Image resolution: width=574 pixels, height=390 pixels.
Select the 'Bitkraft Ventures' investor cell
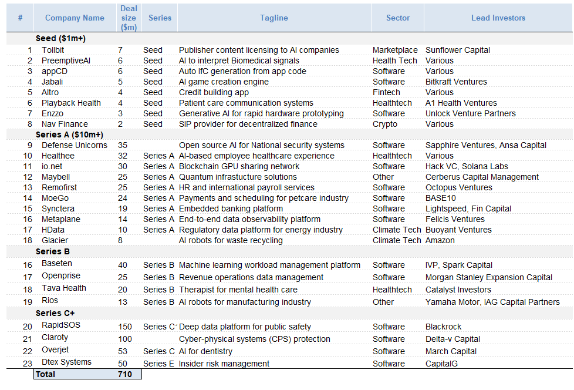click(456, 82)
